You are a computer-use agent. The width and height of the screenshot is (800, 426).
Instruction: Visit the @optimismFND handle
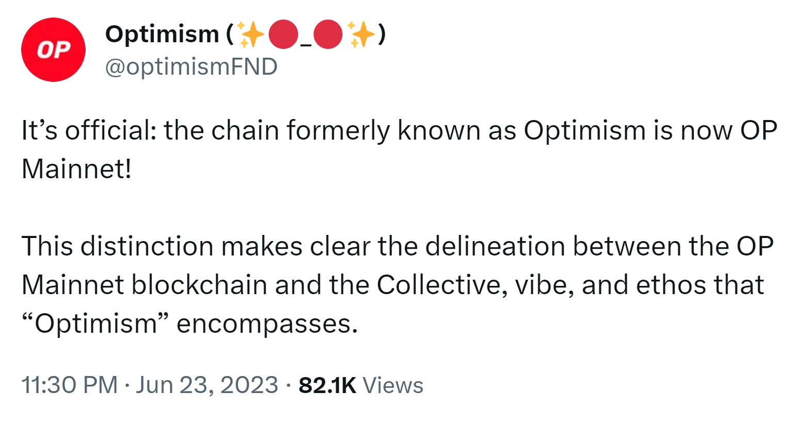point(191,67)
